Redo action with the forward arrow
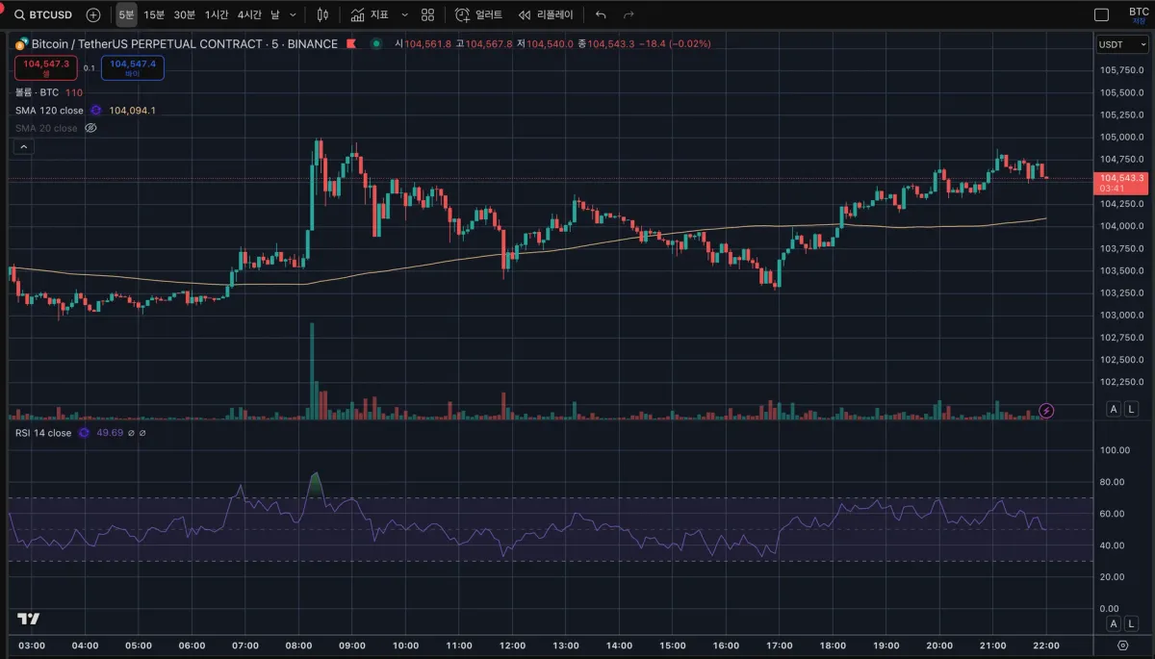1155x659 pixels. tap(629, 14)
